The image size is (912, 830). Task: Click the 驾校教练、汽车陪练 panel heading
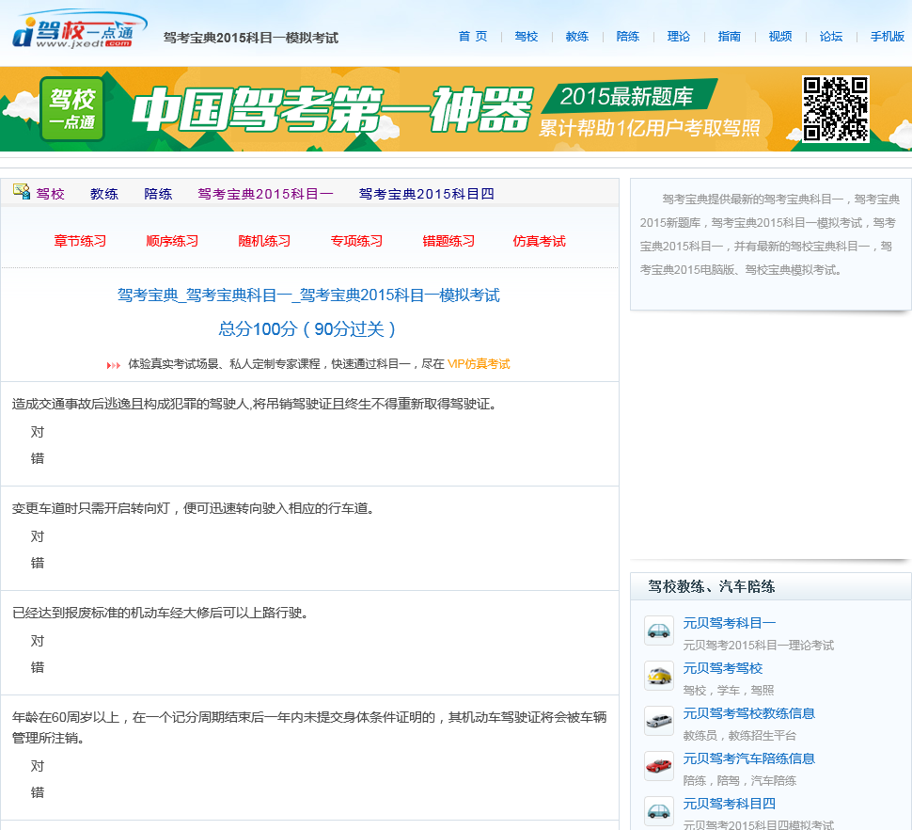[x=712, y=586]
